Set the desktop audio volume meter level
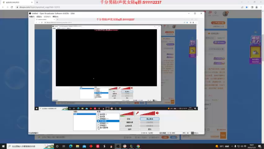This screenshot has width=264, height=149. pos(148,113)
